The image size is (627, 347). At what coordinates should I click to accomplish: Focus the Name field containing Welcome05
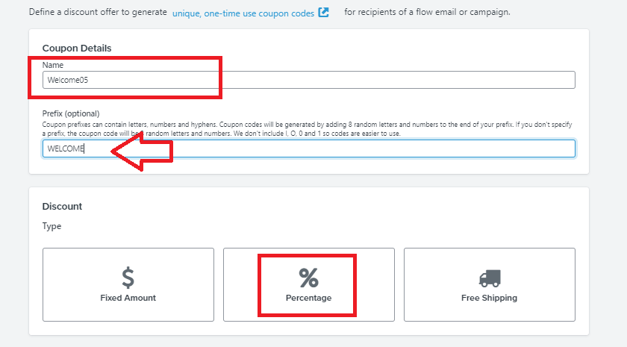[x=309, y=80]
